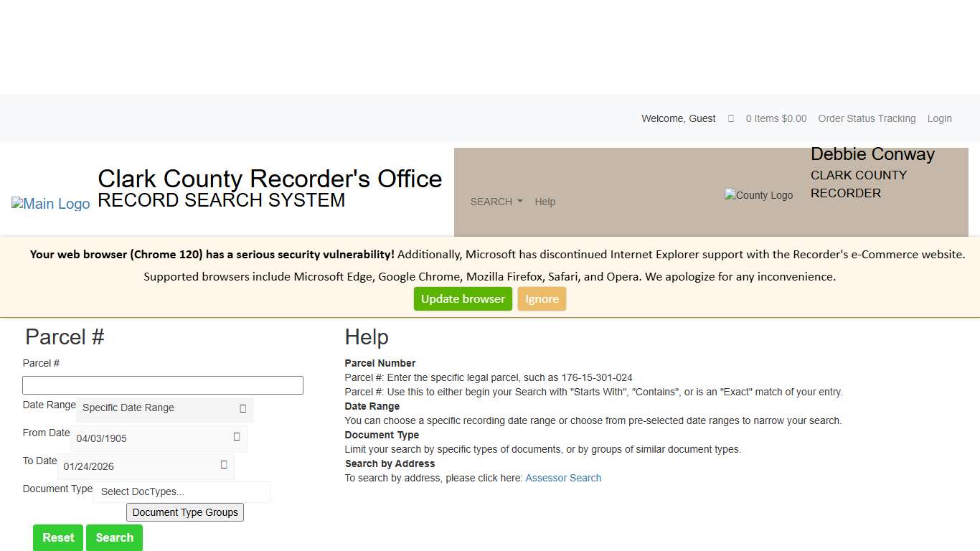
Task: Open the Help menu item
Action: click(x=545, y=202)
